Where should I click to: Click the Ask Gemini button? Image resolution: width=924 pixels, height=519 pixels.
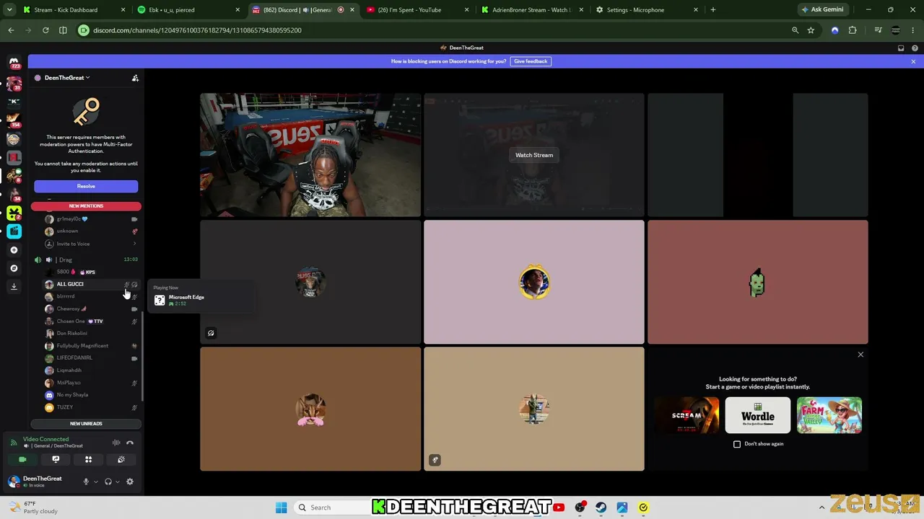pos(823,10)
